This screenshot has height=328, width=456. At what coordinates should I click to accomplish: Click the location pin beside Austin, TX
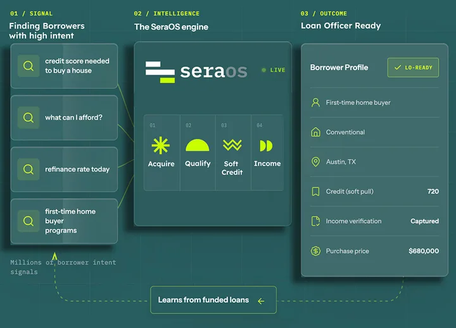315,162
